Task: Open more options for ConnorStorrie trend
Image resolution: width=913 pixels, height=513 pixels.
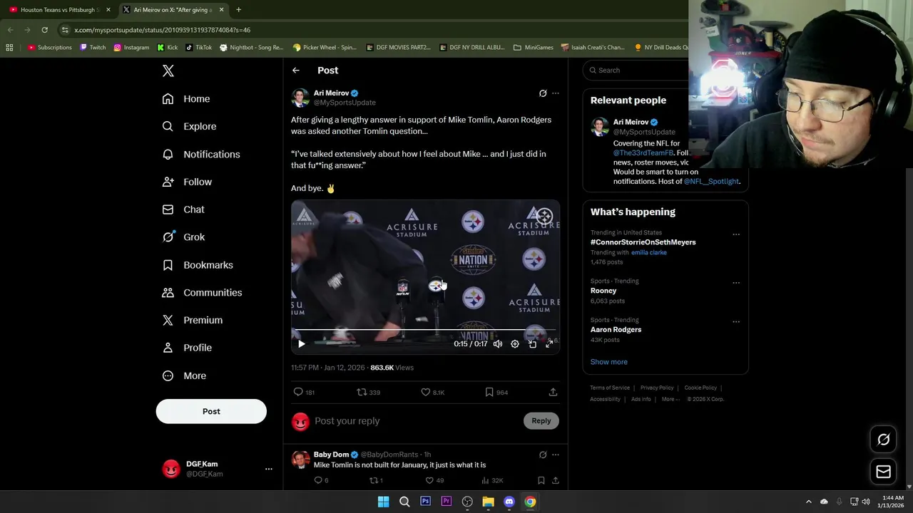Action: point(736,234)
